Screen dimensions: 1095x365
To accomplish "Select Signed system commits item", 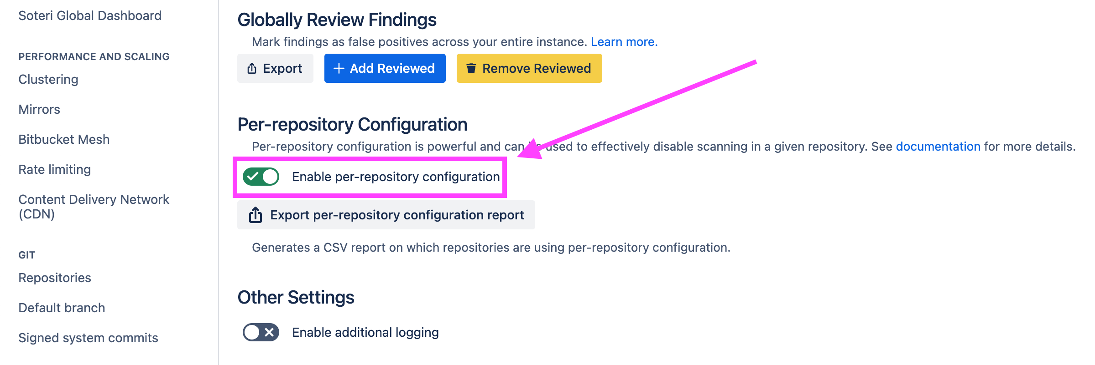I will [x=88, y=338].
